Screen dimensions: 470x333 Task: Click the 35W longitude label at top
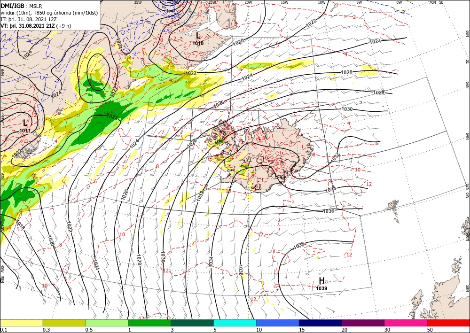pos(138,2)
